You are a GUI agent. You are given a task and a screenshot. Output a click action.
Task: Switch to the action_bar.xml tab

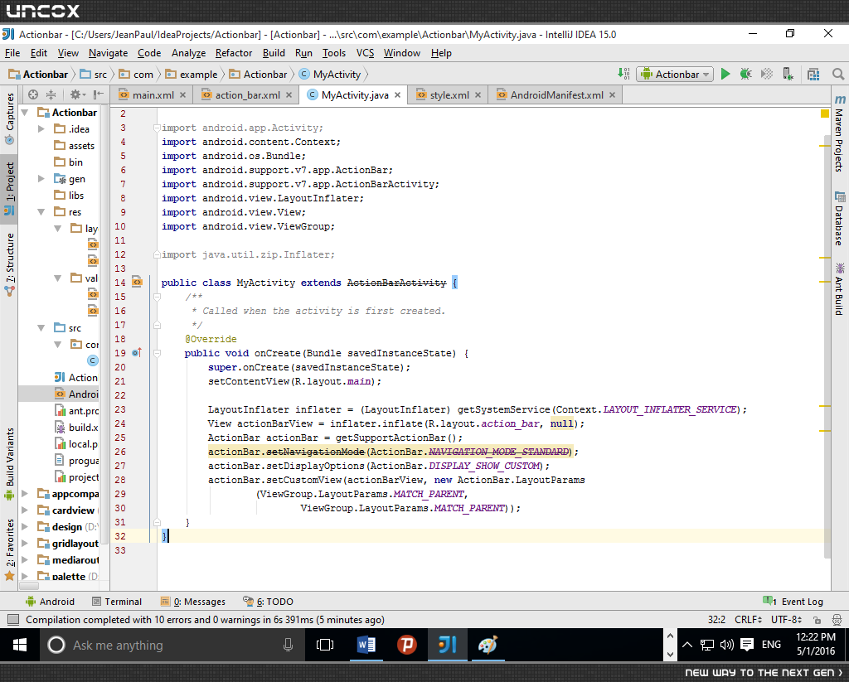point(247,94)
